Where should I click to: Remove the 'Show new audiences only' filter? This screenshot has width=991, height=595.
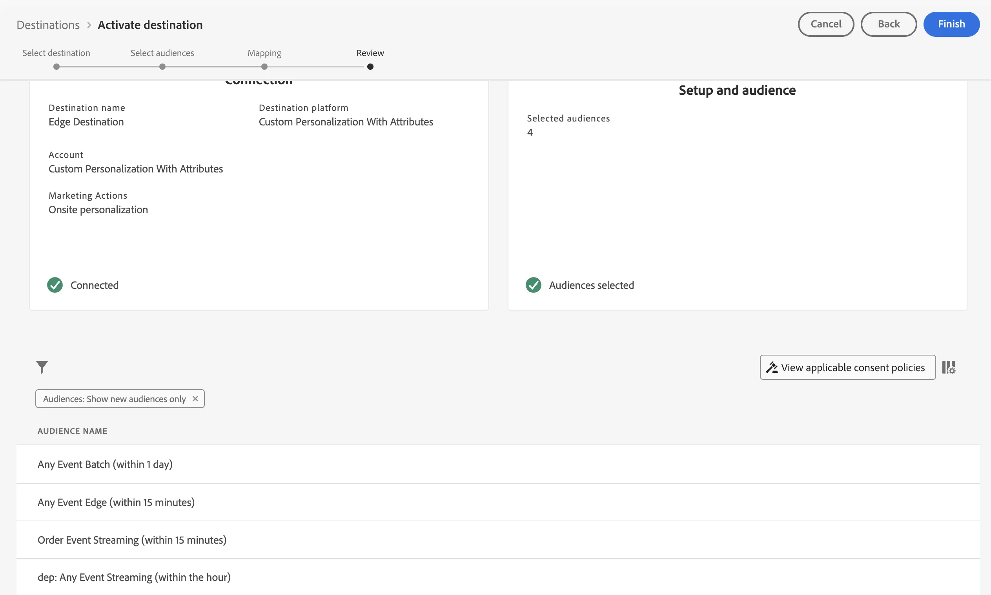tap(195, 399)
